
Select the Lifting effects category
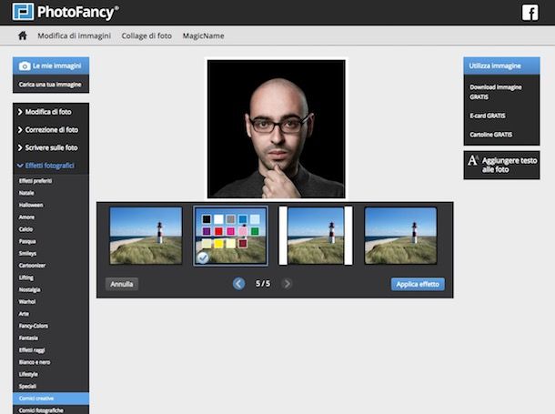[x=26, y=278]
